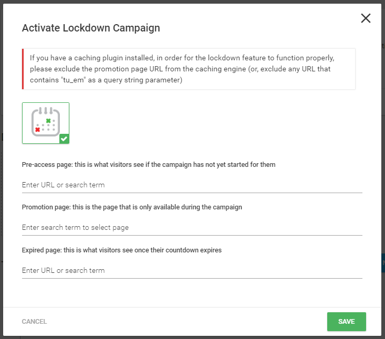The width and height of the screenshot is (385, 339).
Task: Click the calendar binder rings at icon top
Action: 46,110
